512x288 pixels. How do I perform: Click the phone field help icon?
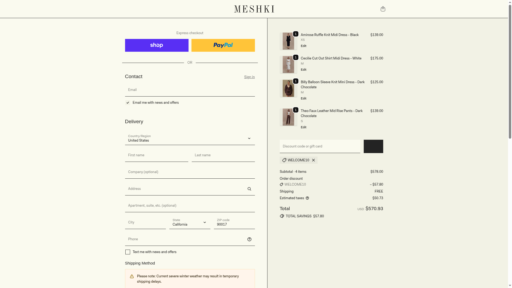(x=249, y=239)
